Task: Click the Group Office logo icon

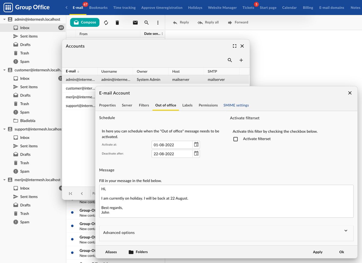Action: [8, 7]
